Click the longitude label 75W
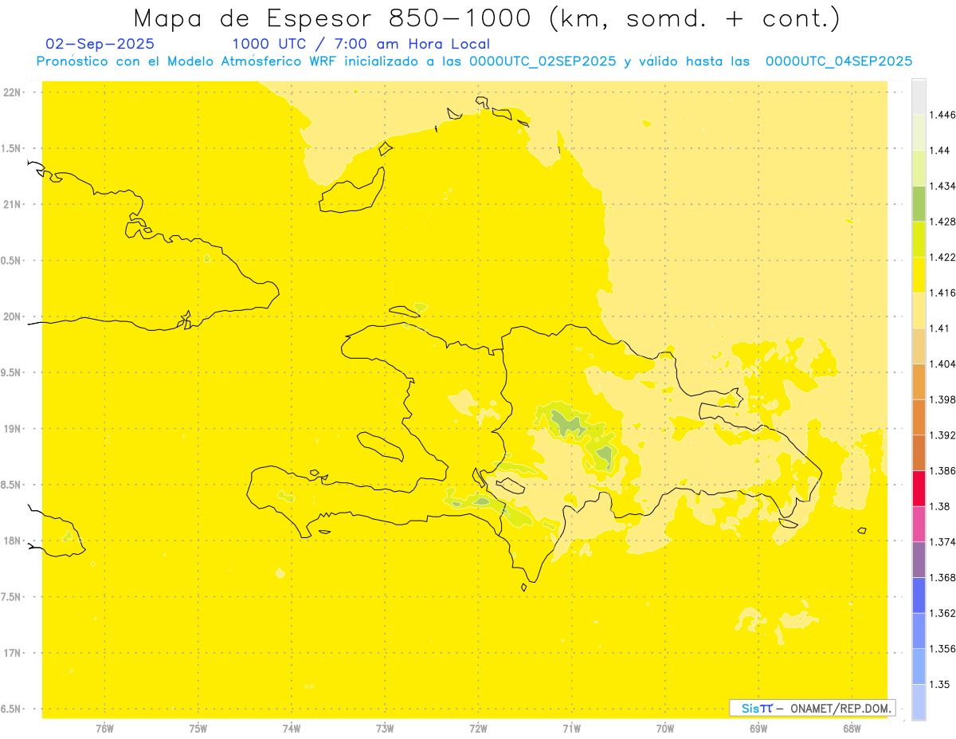Viewport: 956px width, 739px height. point(198,728)
